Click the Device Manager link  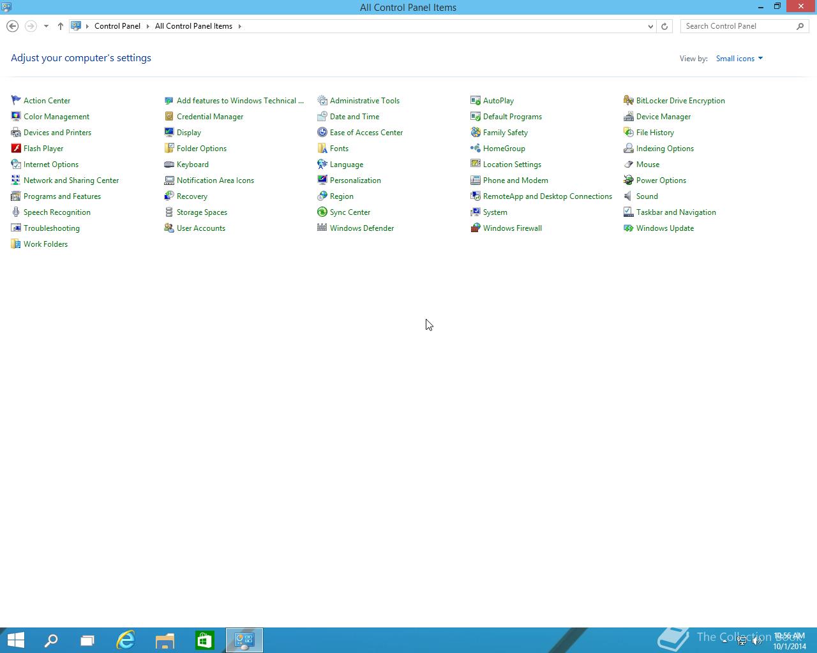point(663,117)
